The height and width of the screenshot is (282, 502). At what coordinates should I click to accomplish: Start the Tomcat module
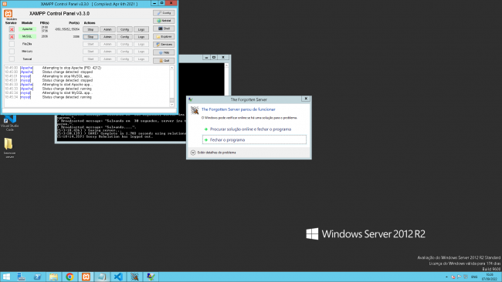pyautogui.click(x=90, y=59)
